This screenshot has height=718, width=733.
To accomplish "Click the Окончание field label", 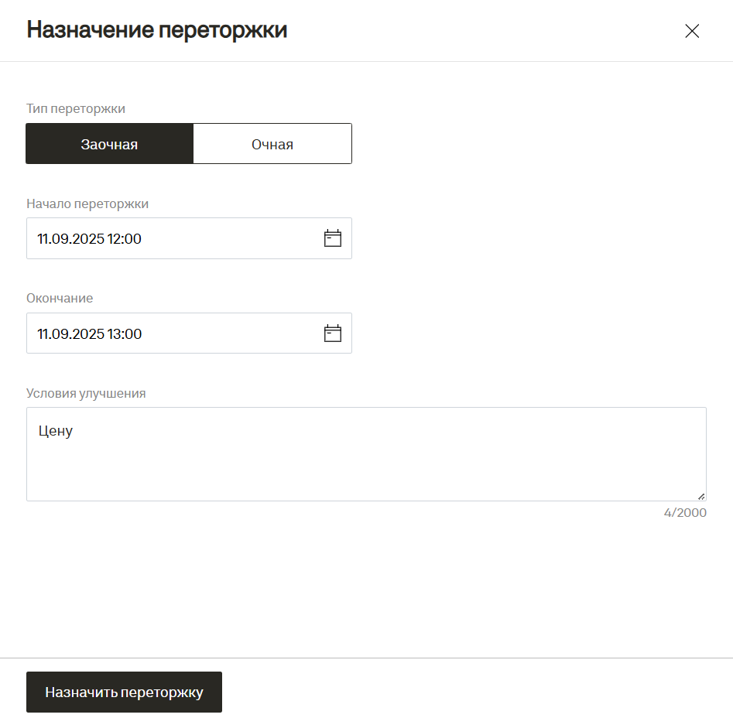I will [60, 298].
